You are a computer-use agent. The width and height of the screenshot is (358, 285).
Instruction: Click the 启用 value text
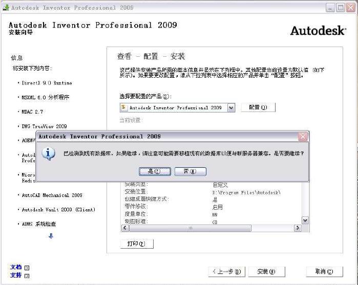pyautogui.click(x=217, y=207)
